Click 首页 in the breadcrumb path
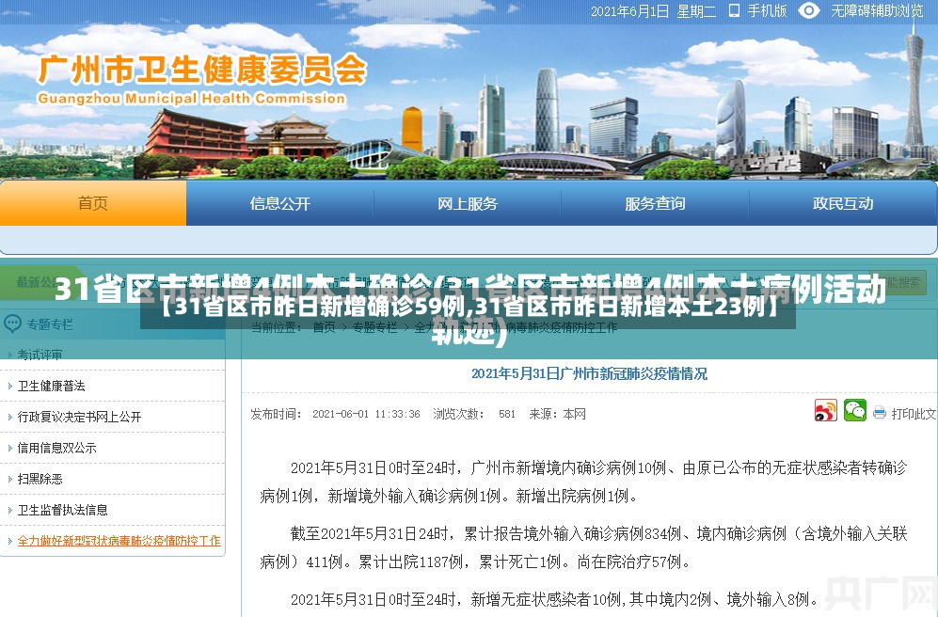This screenshot has width=938, height=617. (x=325, y=327)
